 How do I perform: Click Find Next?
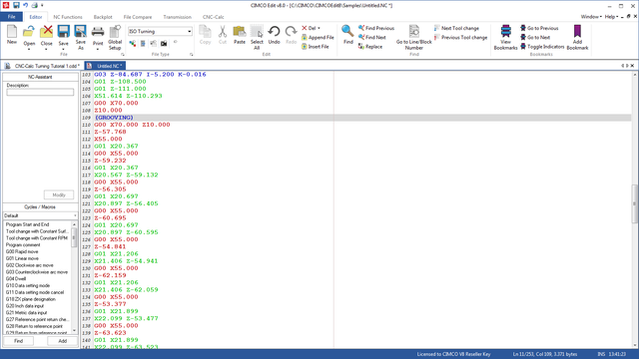[372, 38]
